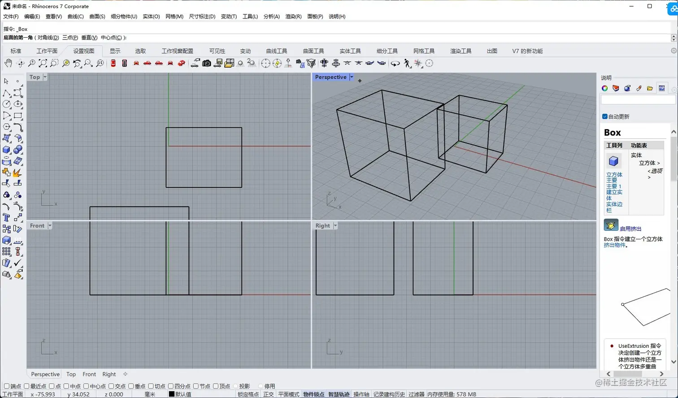The image size is (678, 398).
Task: Switch to the 实体工具 toolbar tab
Action: pyautogui.click(x=350, y=51)
